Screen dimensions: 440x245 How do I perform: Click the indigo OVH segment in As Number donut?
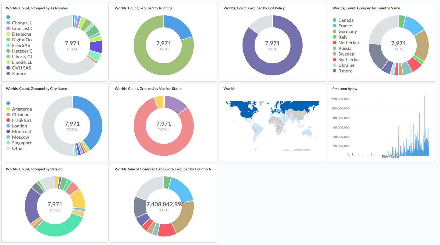[x=96, y=47]
